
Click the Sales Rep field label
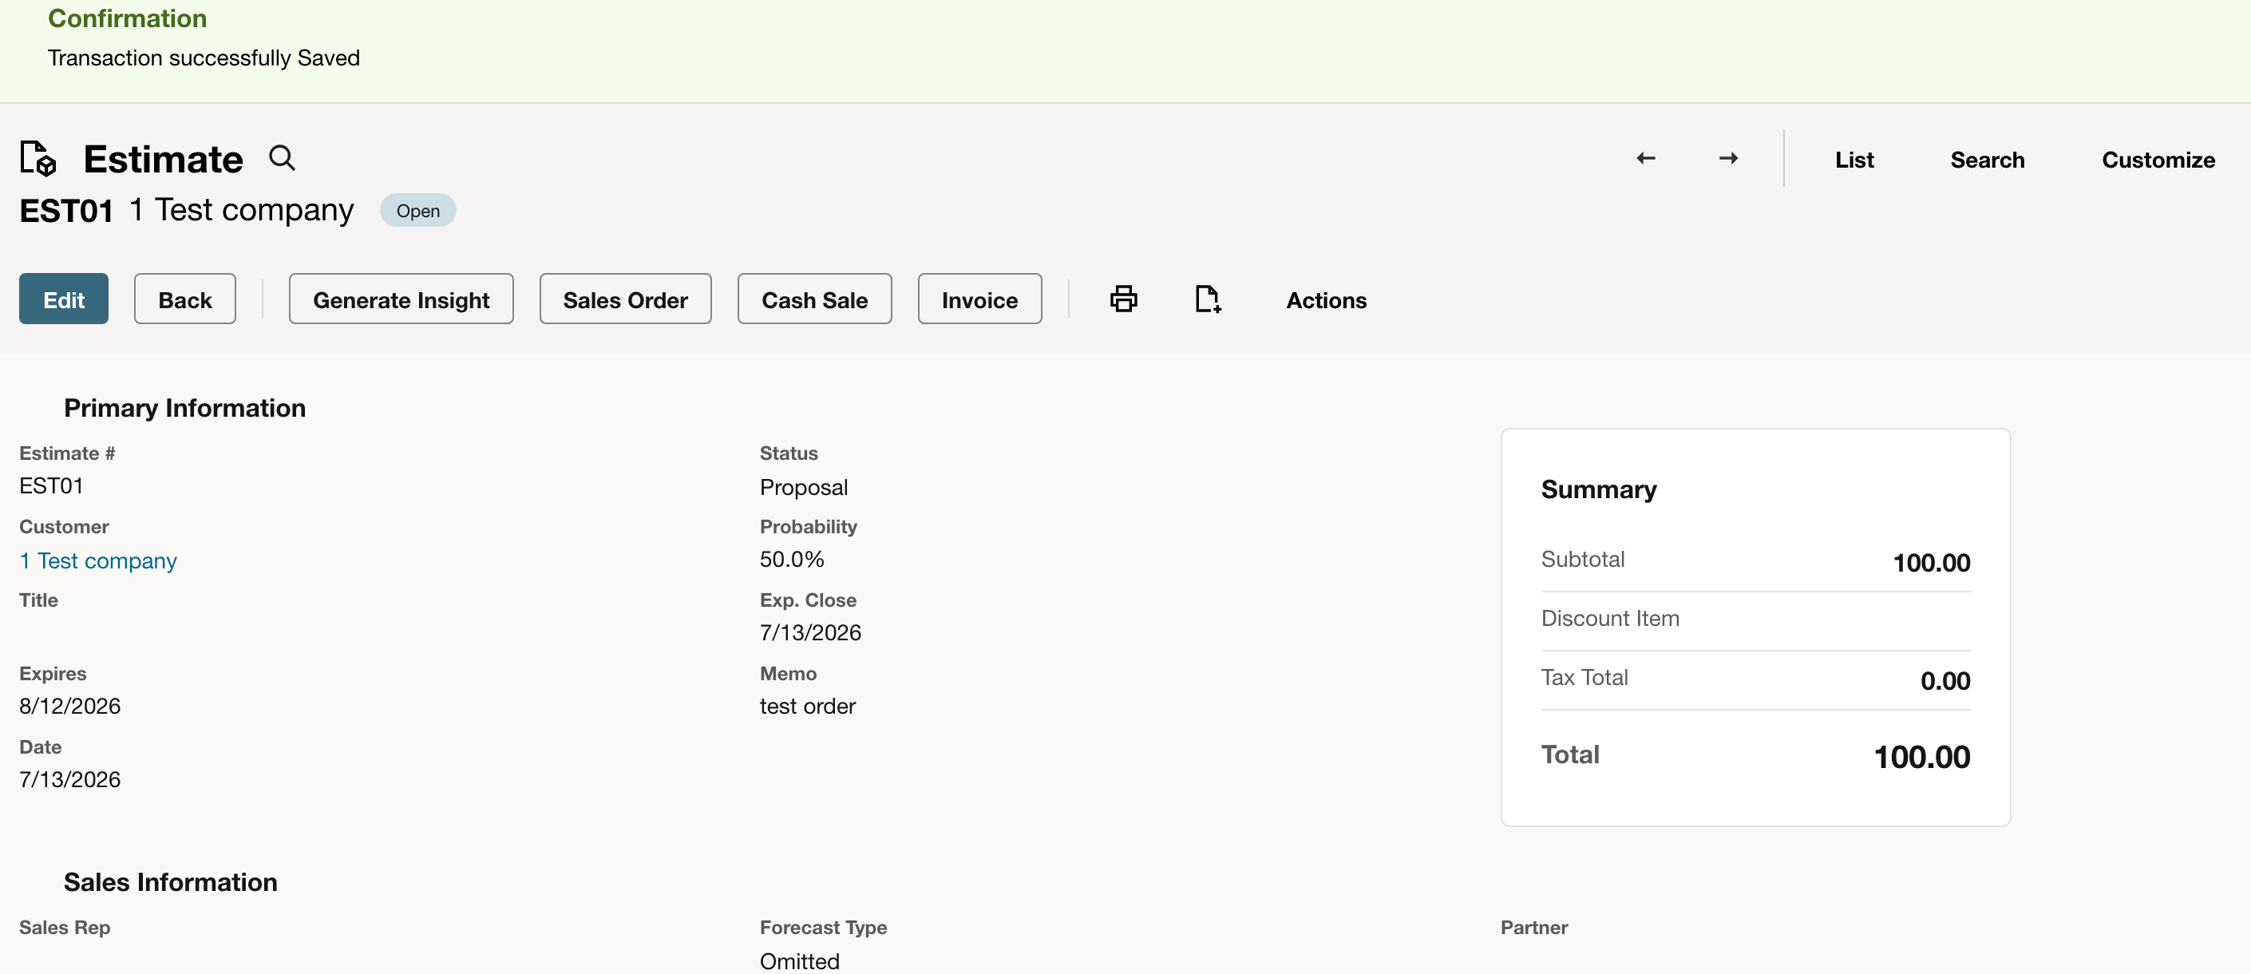(x=65, y=927)
